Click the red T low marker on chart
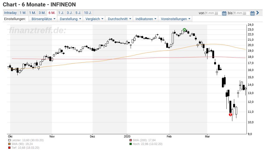Screen dimensions: 265x153 pyautogui.click(x=230, y=115)
